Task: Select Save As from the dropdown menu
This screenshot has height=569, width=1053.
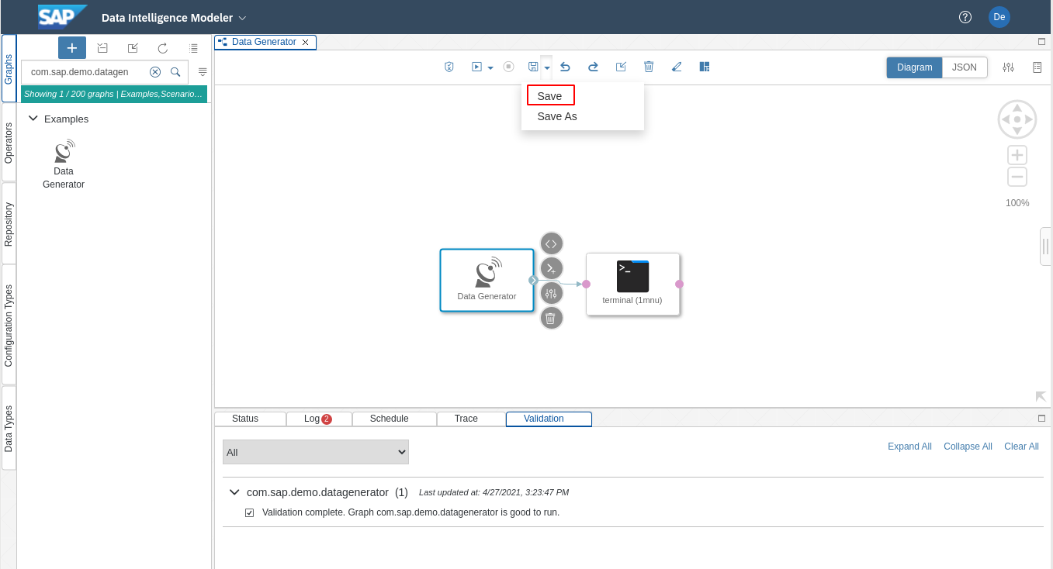Action: click(x=557, y=116)
